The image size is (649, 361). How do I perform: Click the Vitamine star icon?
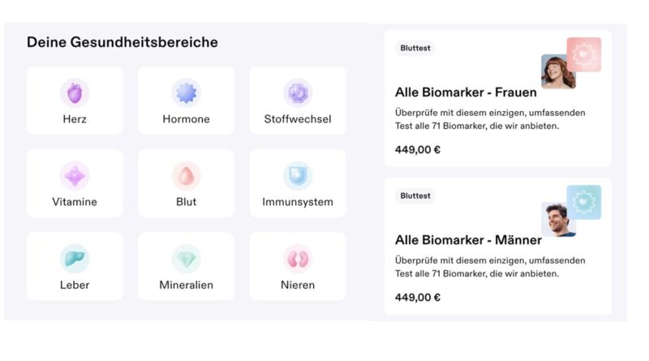tap(75, 176)
